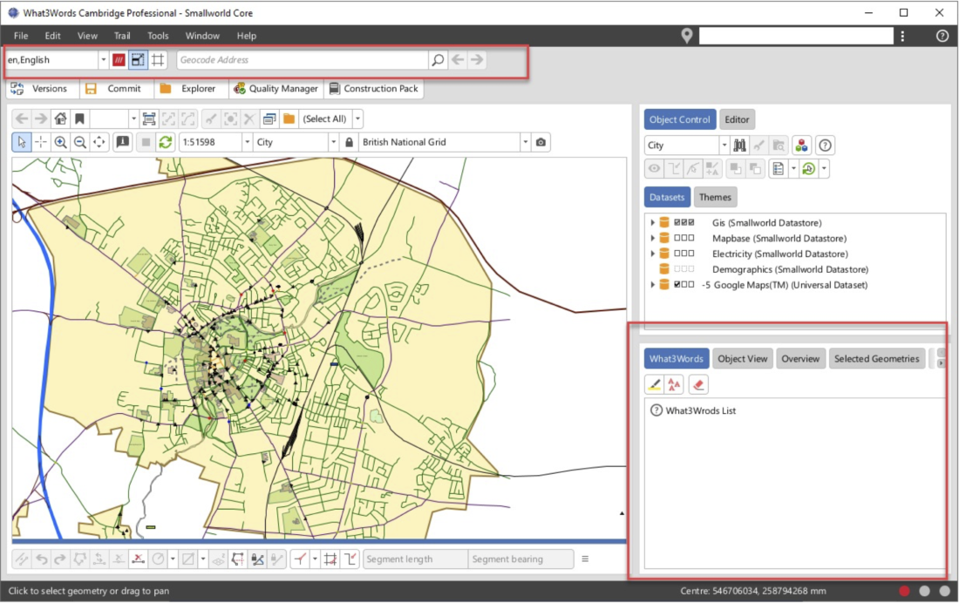
Task: Toggle first checkbox of Electricity datastore
Action: pos(677,254)
